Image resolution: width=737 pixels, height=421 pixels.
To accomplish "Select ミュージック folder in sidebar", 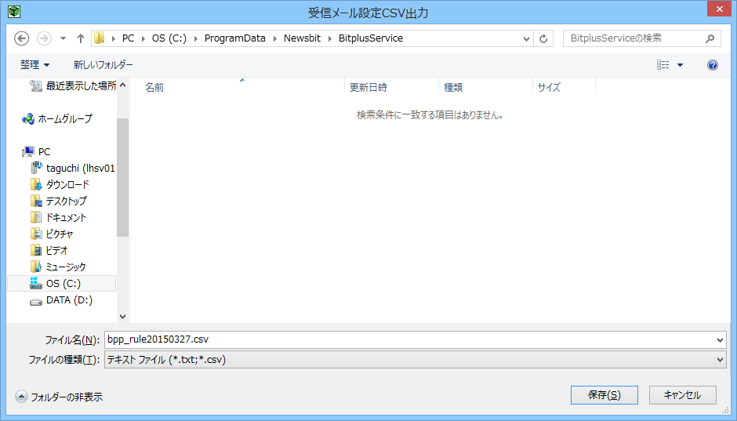I will click(x=58, y=267).
